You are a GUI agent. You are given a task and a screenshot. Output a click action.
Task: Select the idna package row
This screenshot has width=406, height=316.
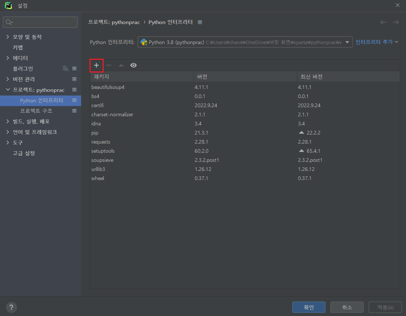pyautogui.click(x=245, y=124)
